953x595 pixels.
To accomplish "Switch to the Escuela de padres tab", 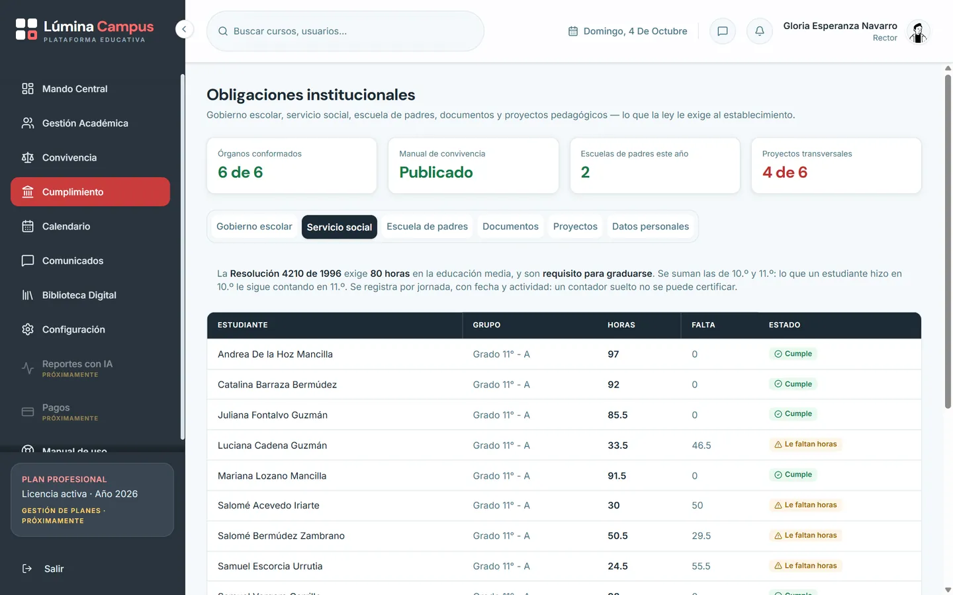I will click(x=427, y=226).
